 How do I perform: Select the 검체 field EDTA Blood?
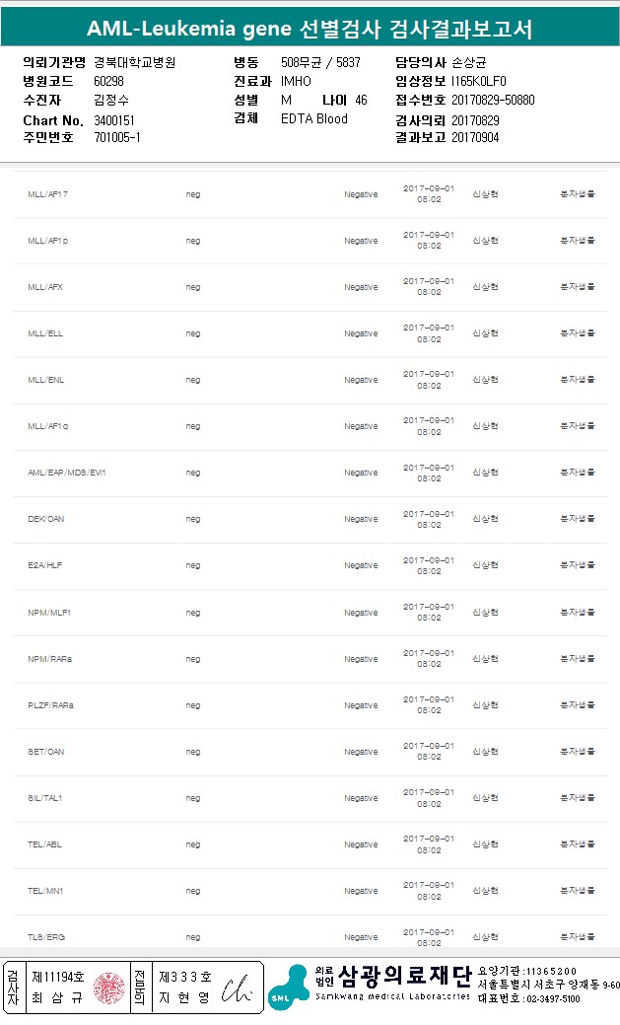[314, 119]
